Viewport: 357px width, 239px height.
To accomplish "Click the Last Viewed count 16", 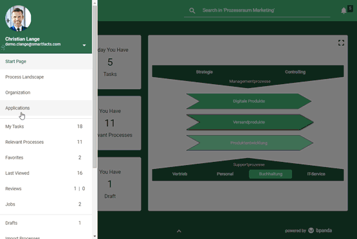I will tap(80, 173).
